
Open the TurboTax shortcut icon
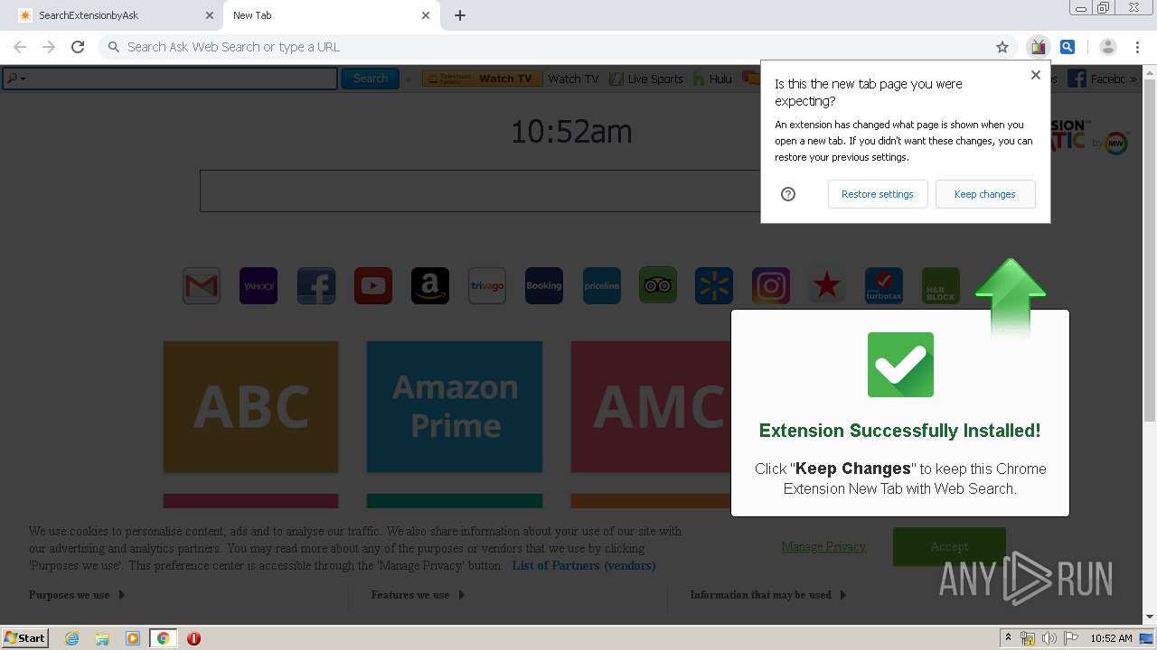[884, 286]
